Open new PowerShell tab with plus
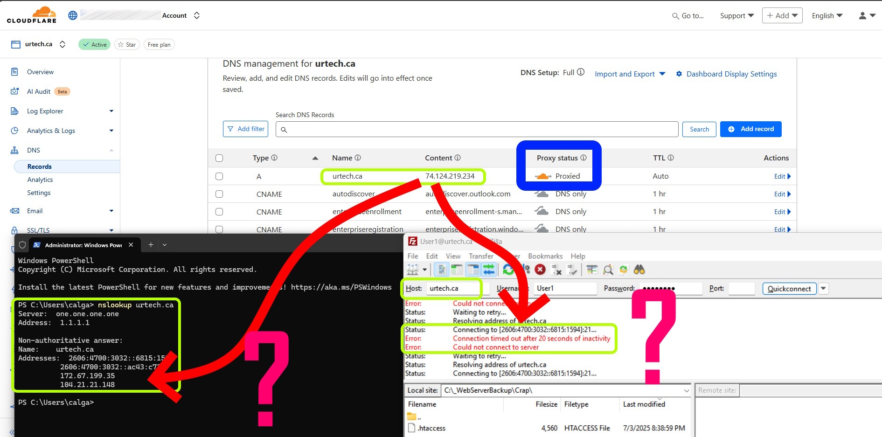 151,245
